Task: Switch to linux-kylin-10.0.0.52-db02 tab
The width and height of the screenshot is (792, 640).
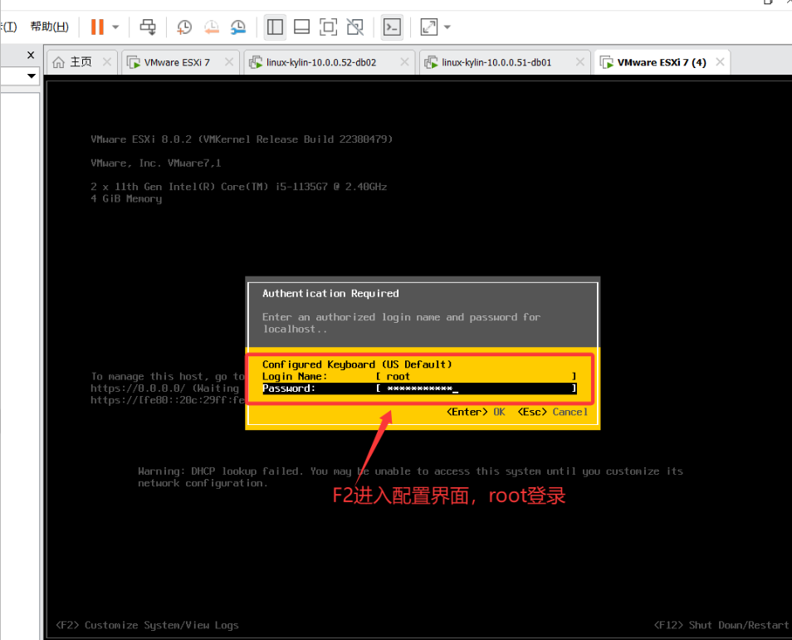Action: tap(320, 62)
